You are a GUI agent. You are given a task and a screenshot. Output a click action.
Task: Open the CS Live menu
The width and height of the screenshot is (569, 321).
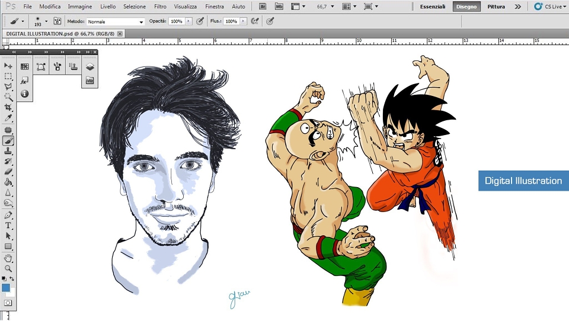(x=549, y=7)
